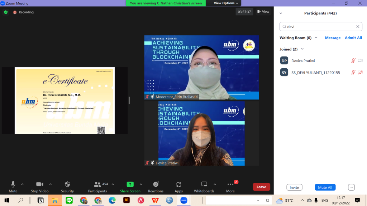The image size is (367, 206).
Task: Click Admit All link
Action: point(353,38)
